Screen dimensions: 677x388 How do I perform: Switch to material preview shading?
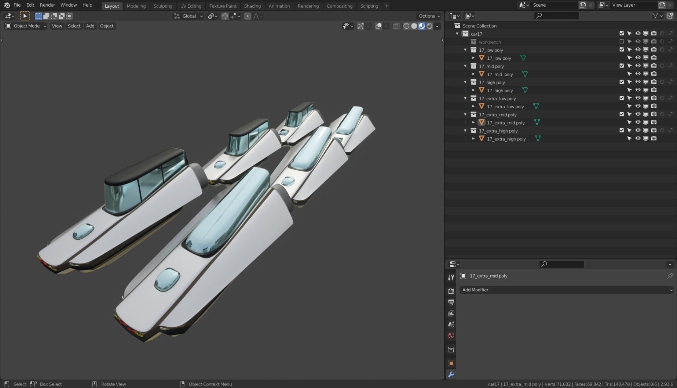(422, 26)
